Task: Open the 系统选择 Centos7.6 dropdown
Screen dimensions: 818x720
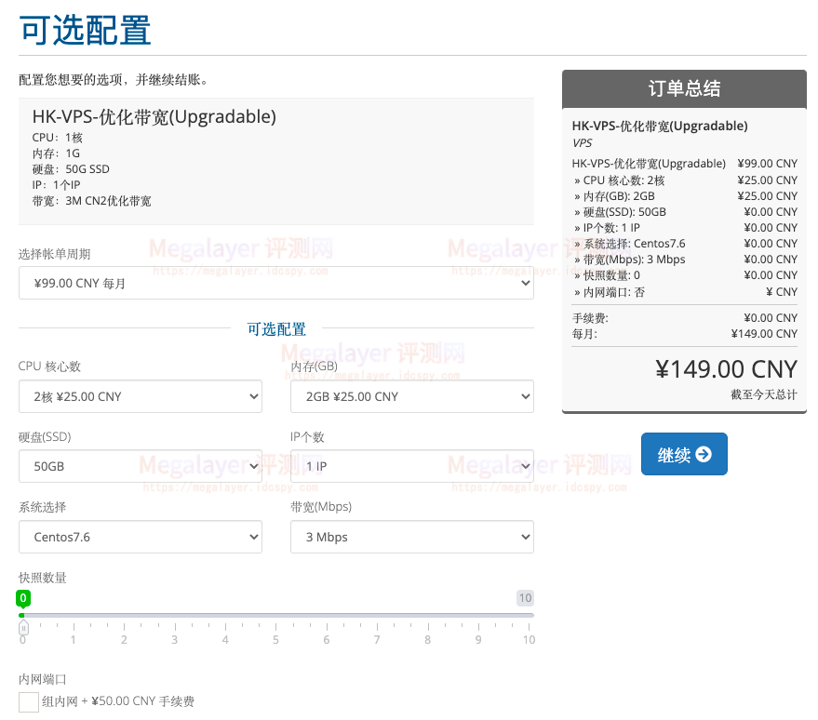Action: click(x=141, y=537)
